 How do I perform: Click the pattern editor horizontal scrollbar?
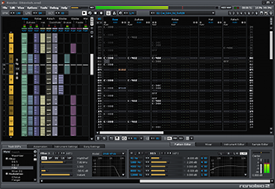pyautogui.click(x=132, y=133)
